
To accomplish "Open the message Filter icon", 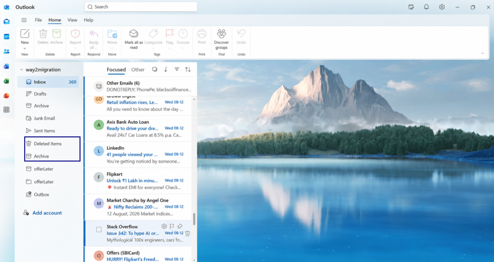I will [x=177, y=69].
